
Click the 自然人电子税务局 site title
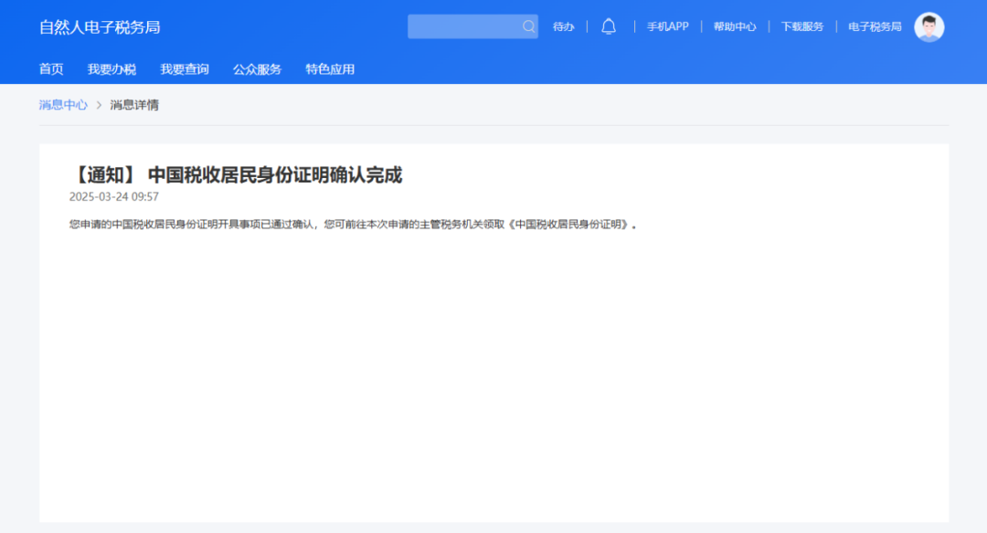pos(100,27)
